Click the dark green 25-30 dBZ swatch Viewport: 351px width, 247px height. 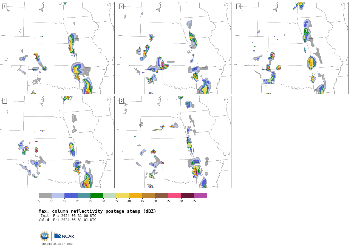tap(97, 195)
